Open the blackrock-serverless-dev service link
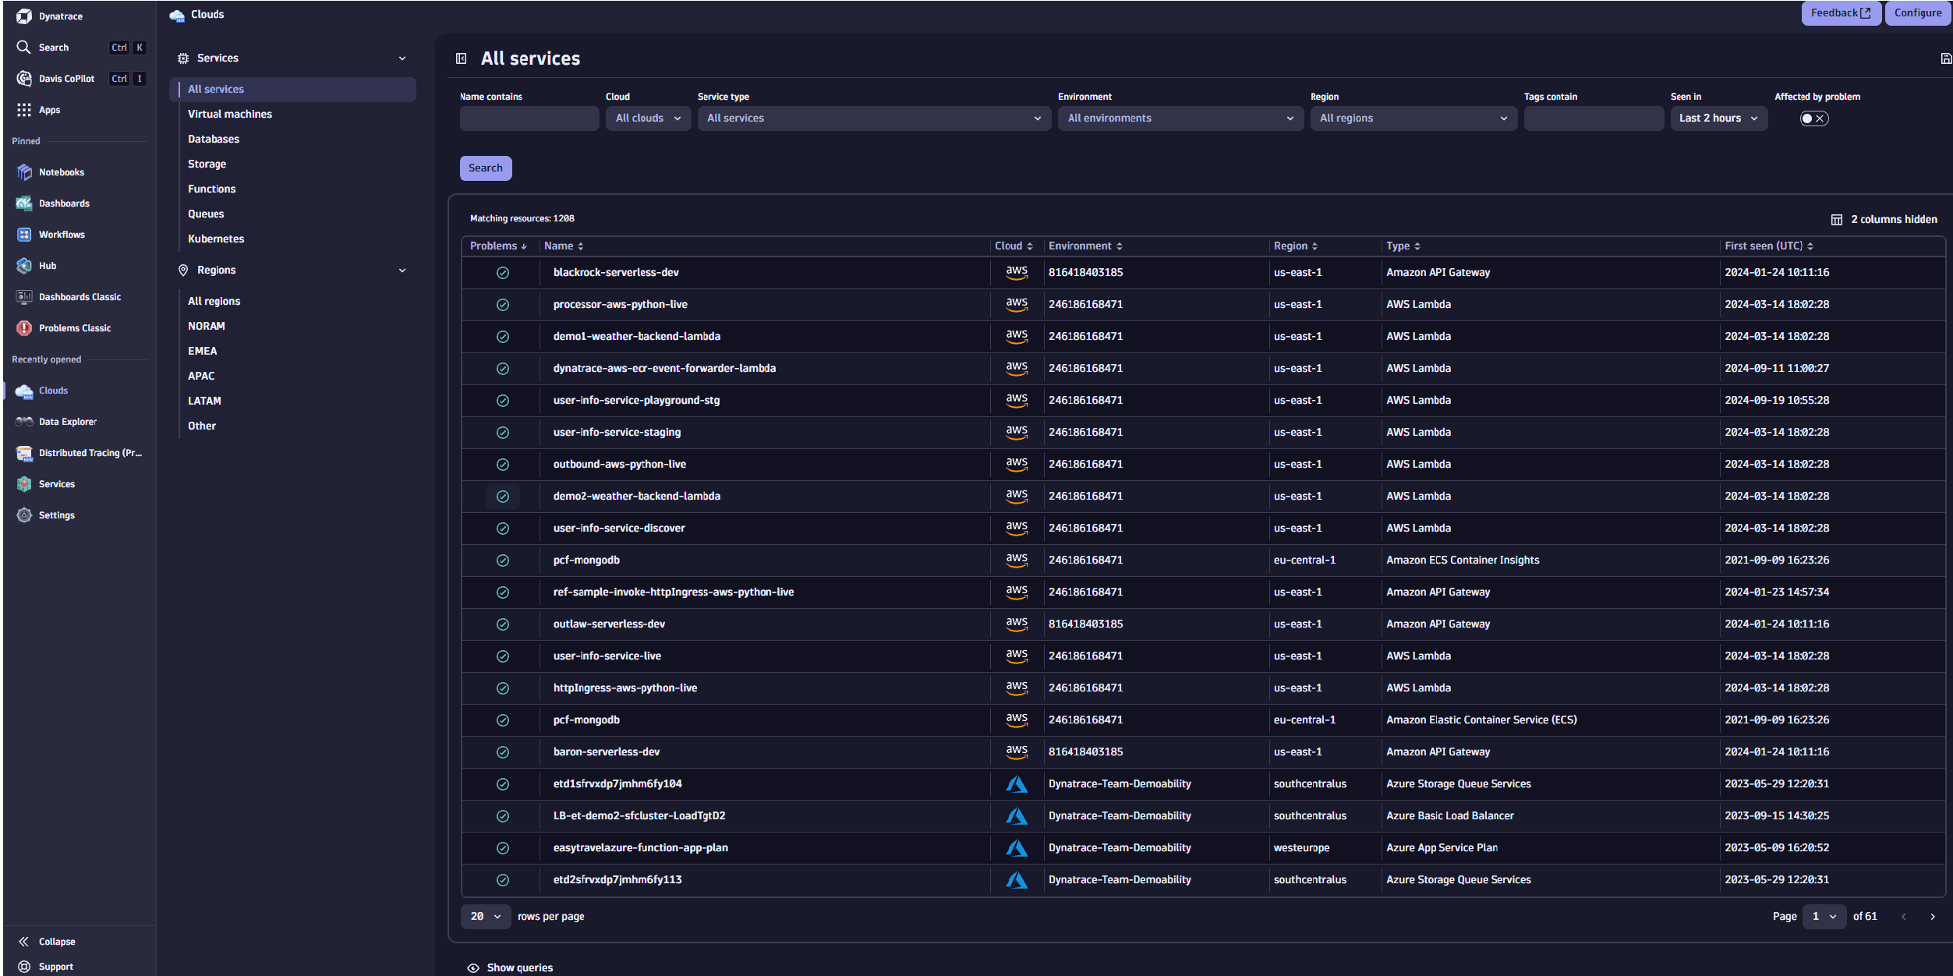This screenshot has height=976, width=1953. [x=616, y=273]
